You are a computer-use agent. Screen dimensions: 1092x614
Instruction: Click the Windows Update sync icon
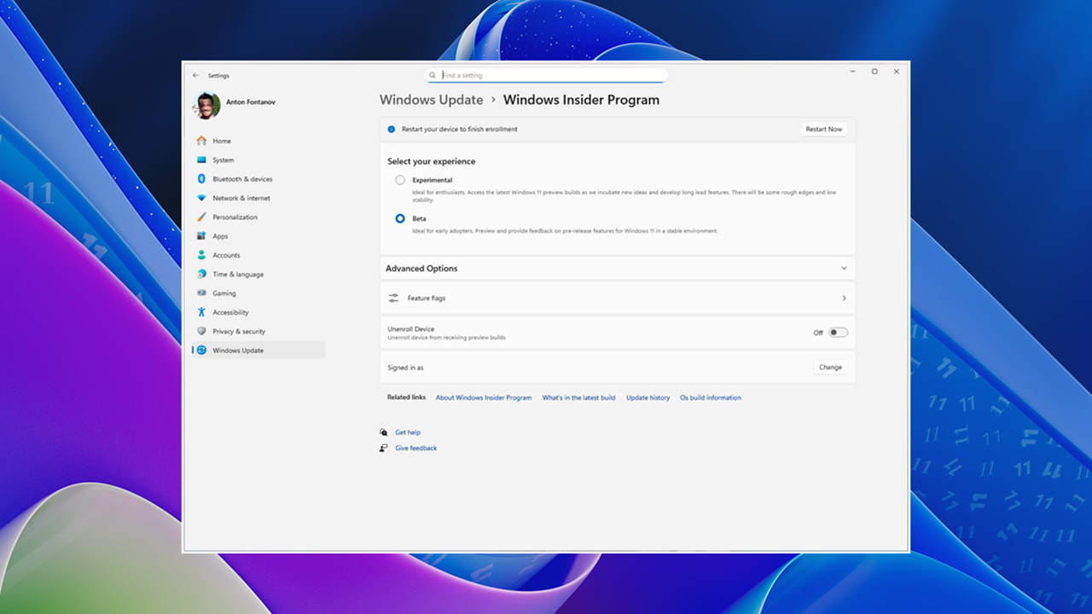[201, 350]
